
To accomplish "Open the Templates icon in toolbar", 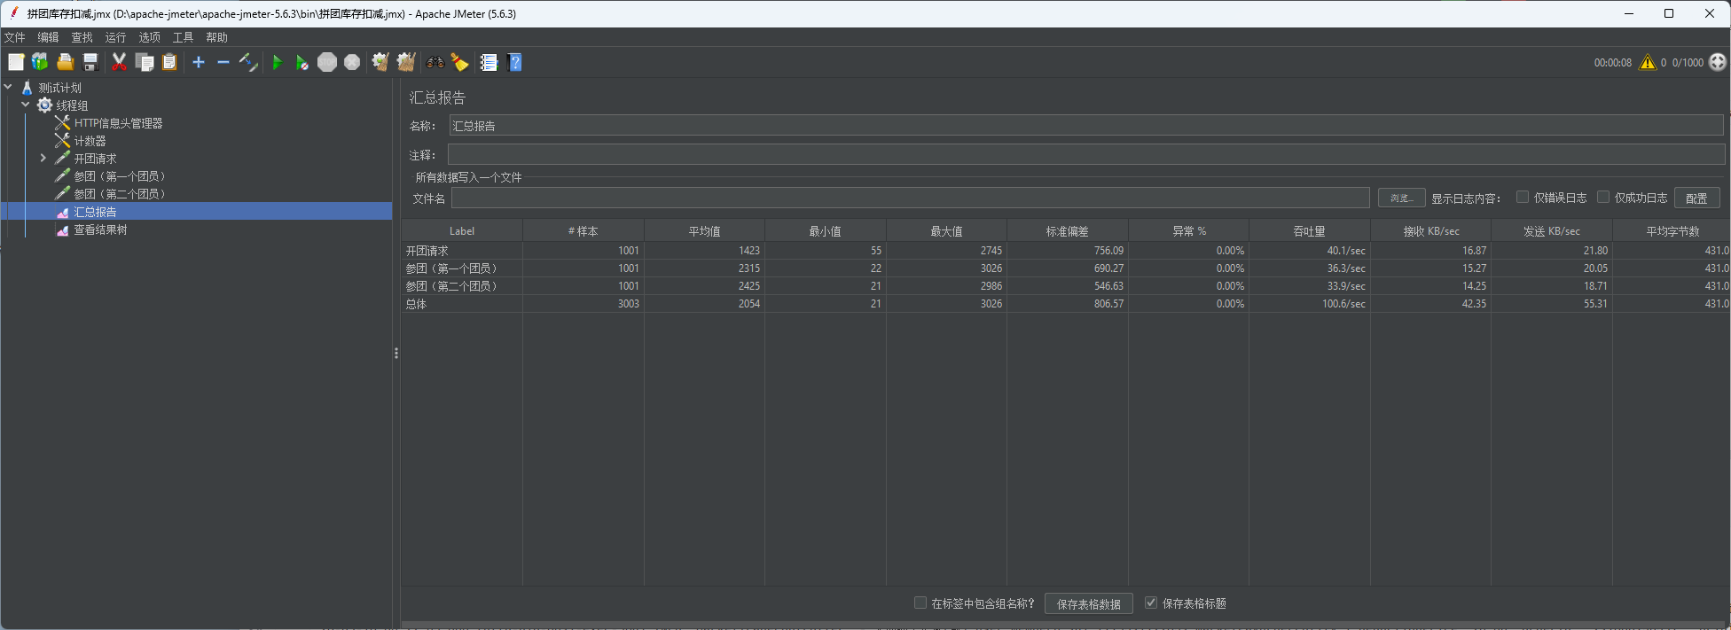I will click(x=40, y=62).
